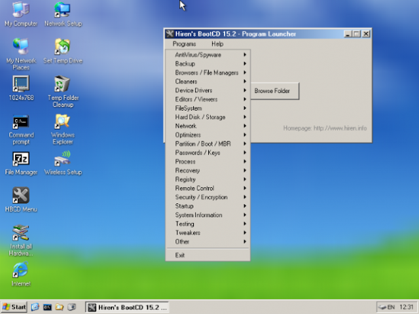Select the Windows Explorer desktop icon
The height and width of the screenshot is (314, 419).
[x=63, y=130]
